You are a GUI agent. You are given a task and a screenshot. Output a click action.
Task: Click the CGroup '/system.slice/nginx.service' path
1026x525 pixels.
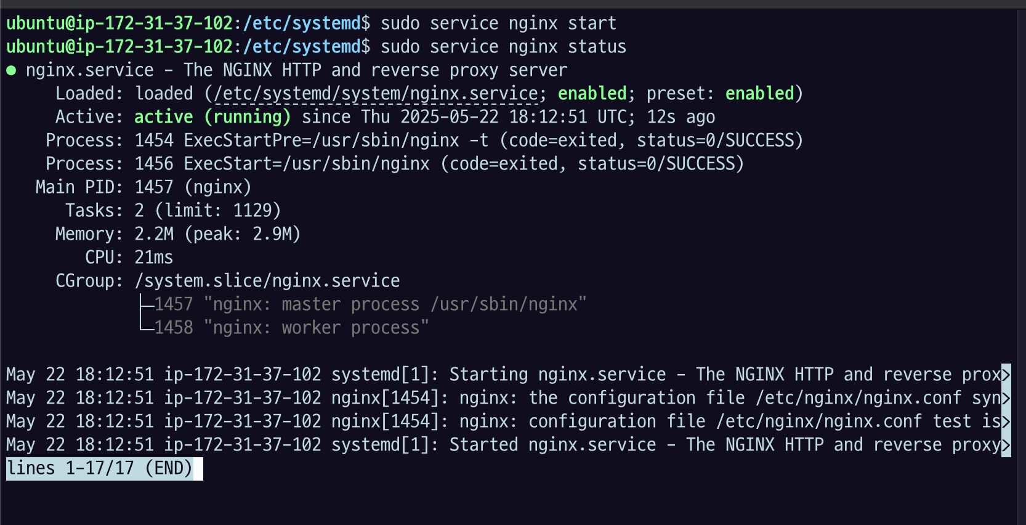(x=267, y=281)
